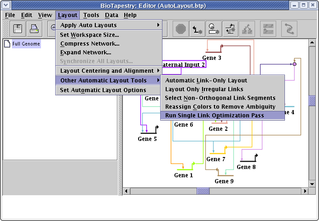Run Single Link Optimization Pass

215,115
